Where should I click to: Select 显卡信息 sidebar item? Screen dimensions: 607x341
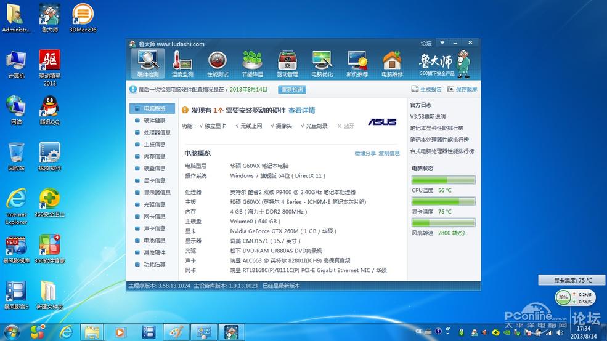[152, 180]
